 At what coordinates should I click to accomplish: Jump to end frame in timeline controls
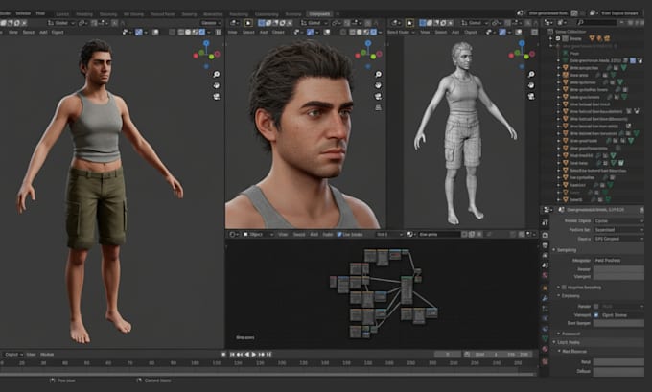tap(269, 355)
